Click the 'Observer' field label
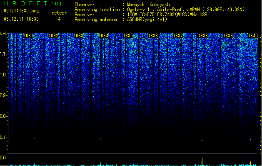 tap(85, 5)
